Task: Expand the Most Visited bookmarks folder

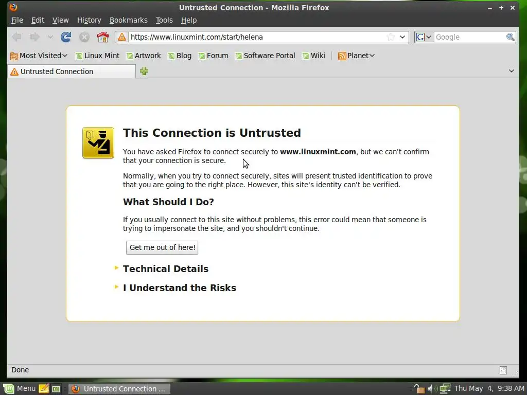Action: (39, 56)
